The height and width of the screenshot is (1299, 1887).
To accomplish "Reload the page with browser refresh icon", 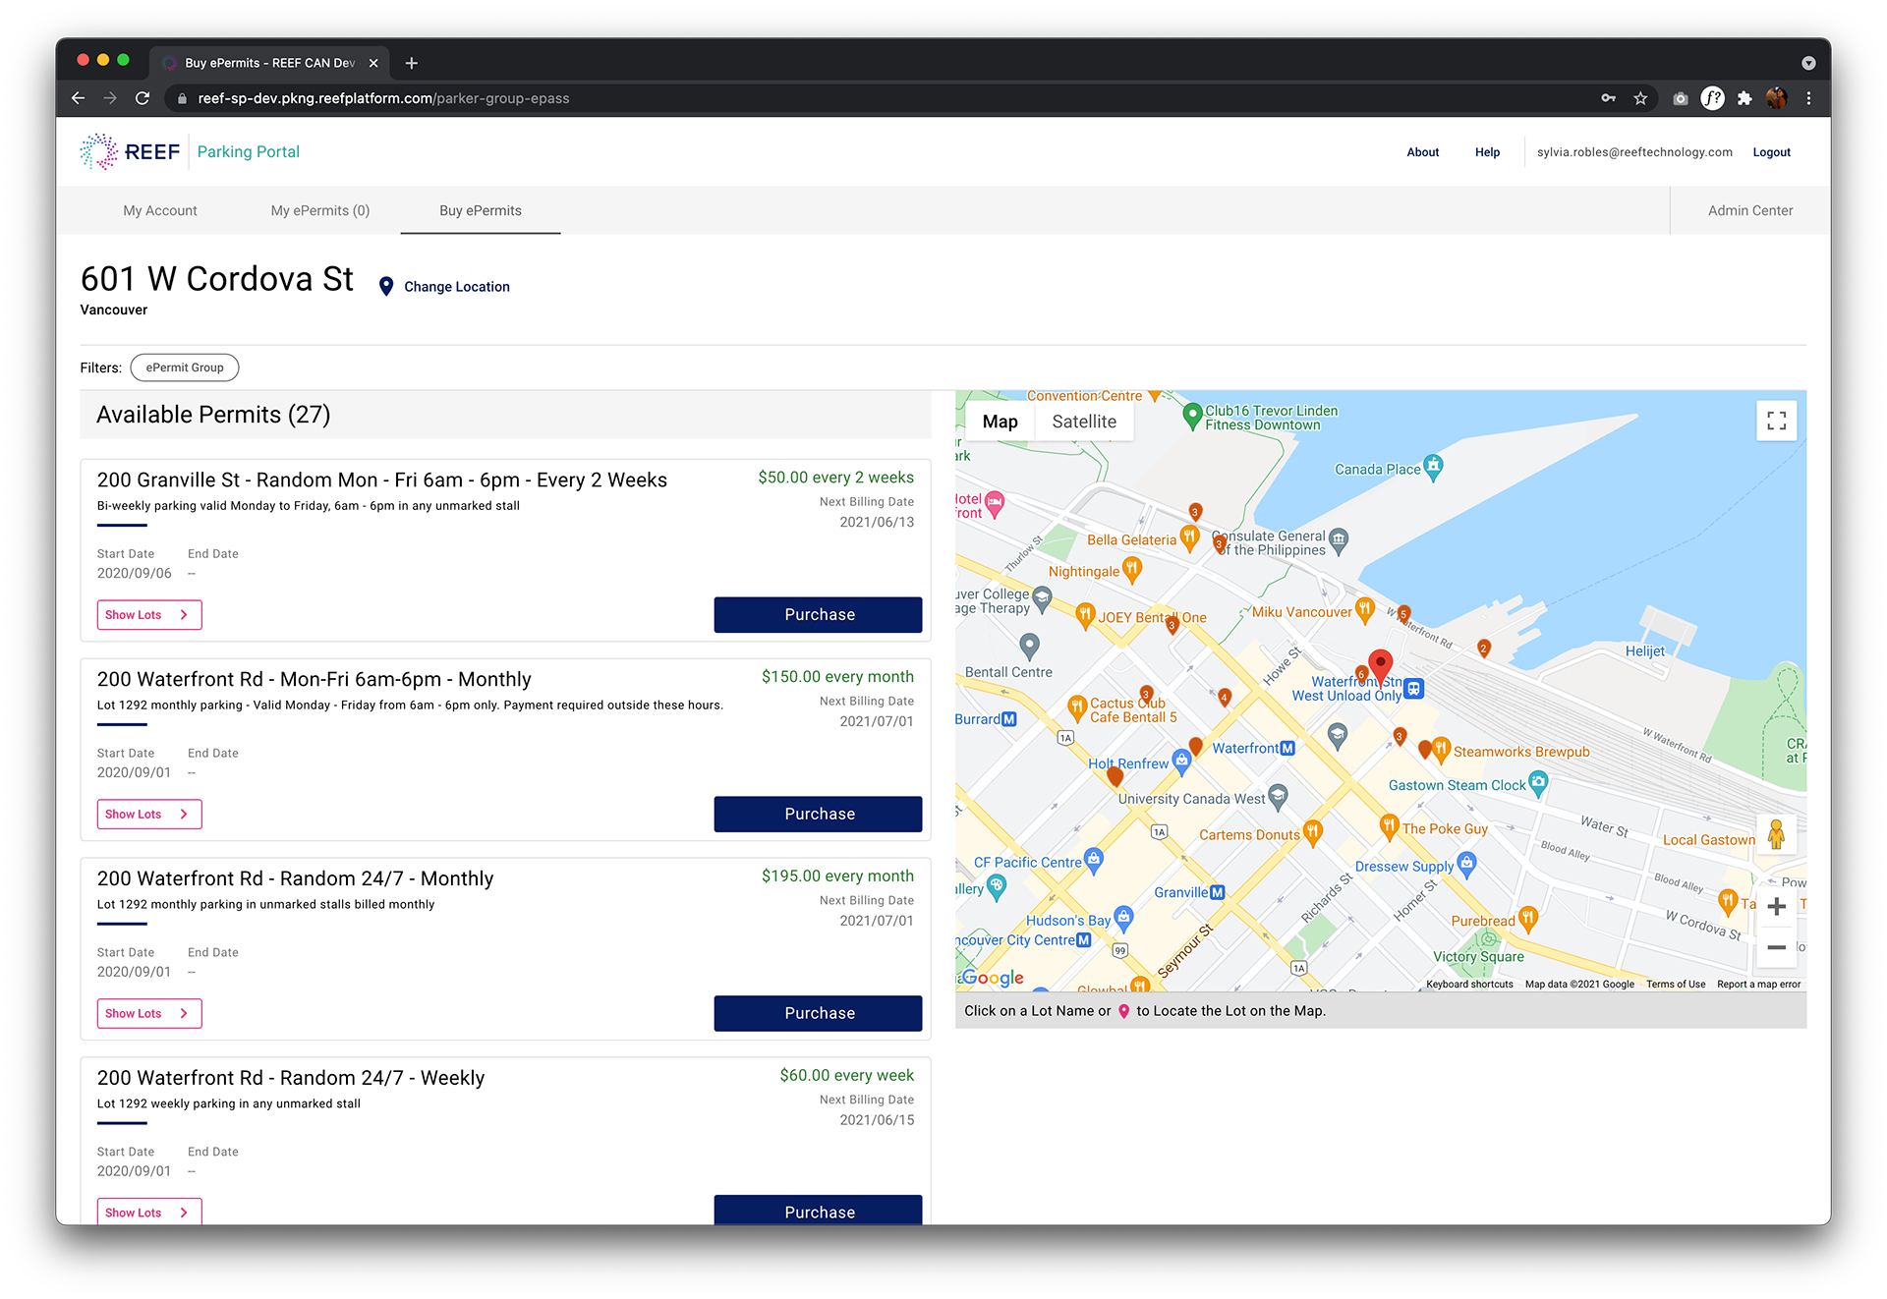I will (143, 98).
